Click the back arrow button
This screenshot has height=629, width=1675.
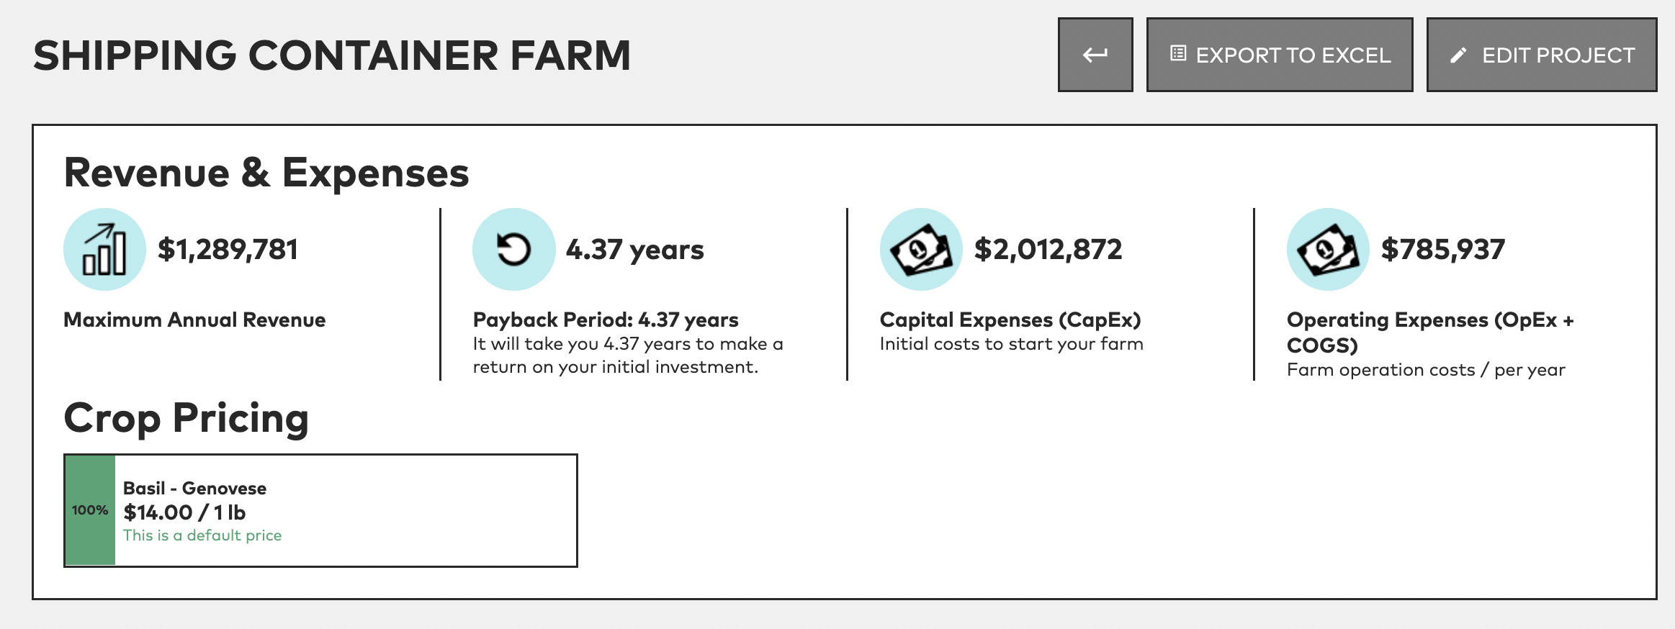pyautogui.click(x=1095, y=55)
